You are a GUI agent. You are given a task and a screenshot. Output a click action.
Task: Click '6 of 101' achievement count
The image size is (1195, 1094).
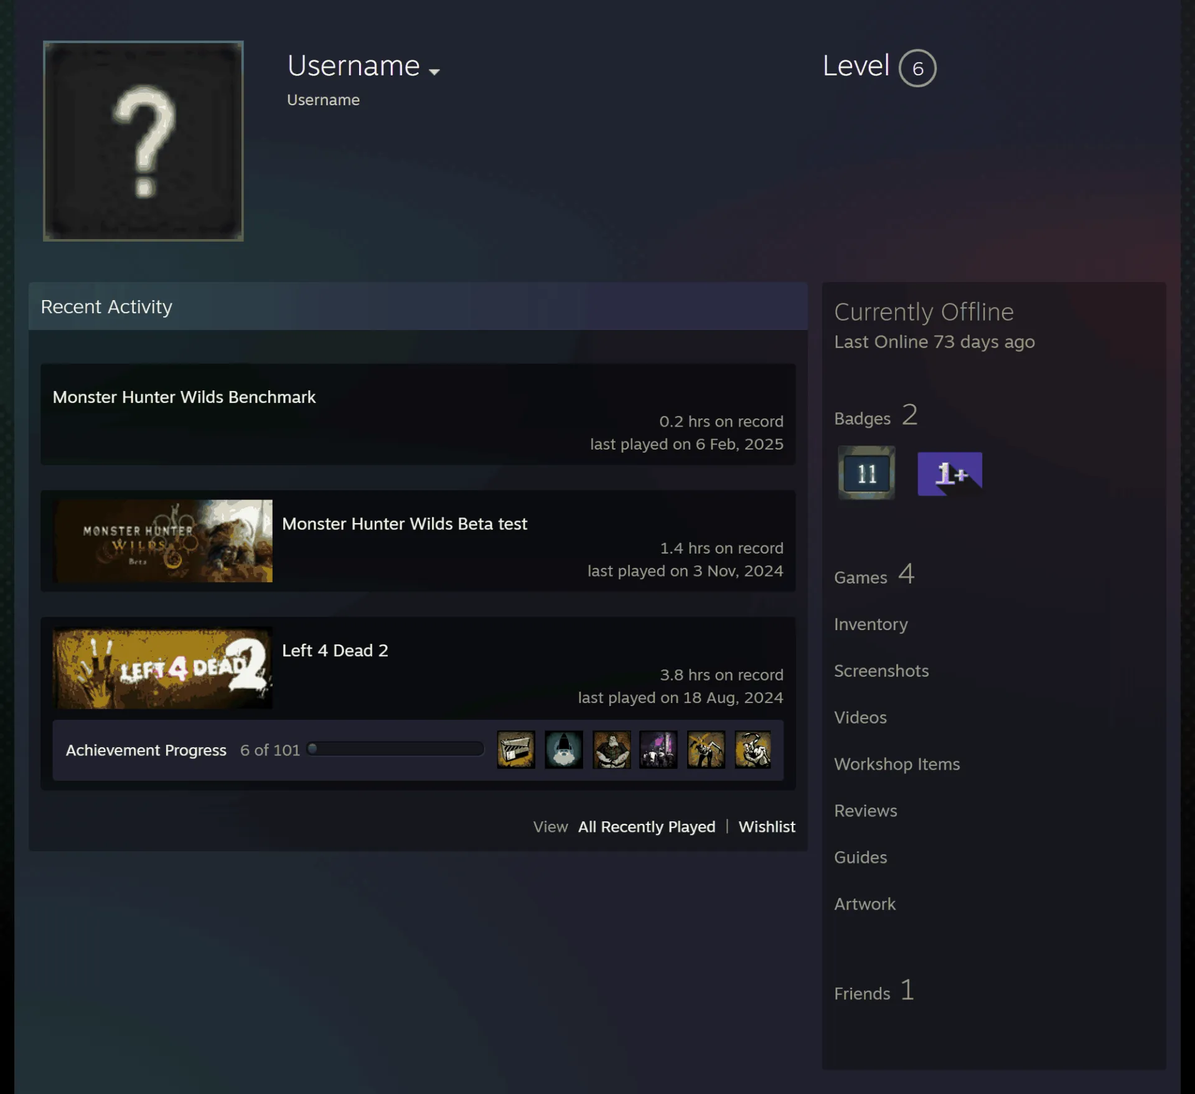(x=270, y=750)
